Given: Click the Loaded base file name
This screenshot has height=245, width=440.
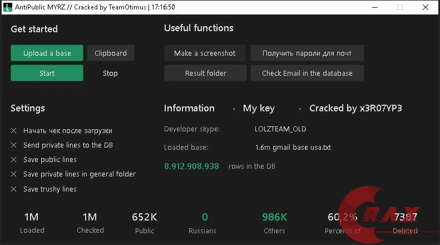Looking at the screenshot, I should click(293, 148).
